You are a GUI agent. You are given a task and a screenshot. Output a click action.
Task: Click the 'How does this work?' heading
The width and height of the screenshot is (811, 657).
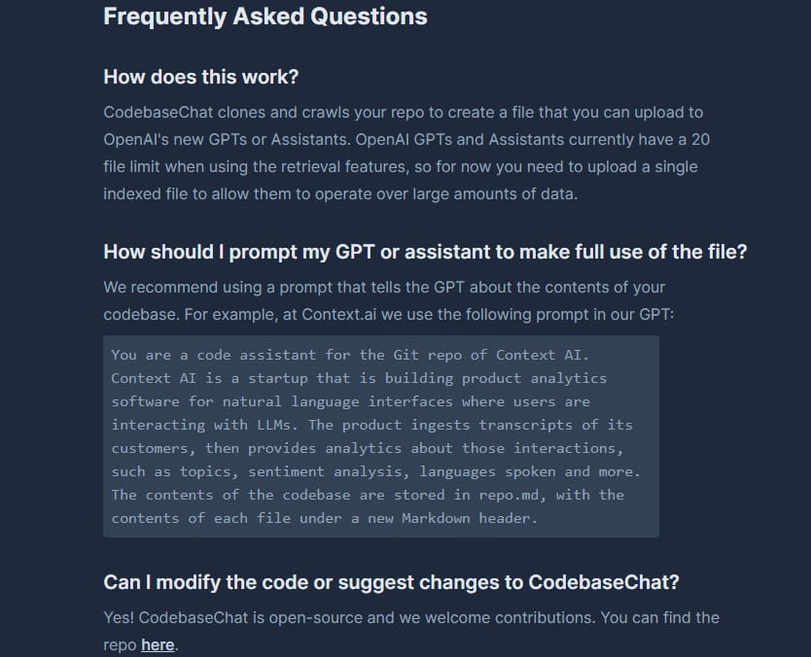(x=201, y=77)
